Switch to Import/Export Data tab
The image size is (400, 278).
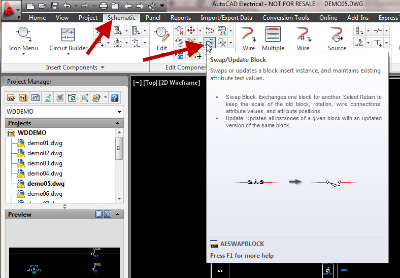click(226, 18)
